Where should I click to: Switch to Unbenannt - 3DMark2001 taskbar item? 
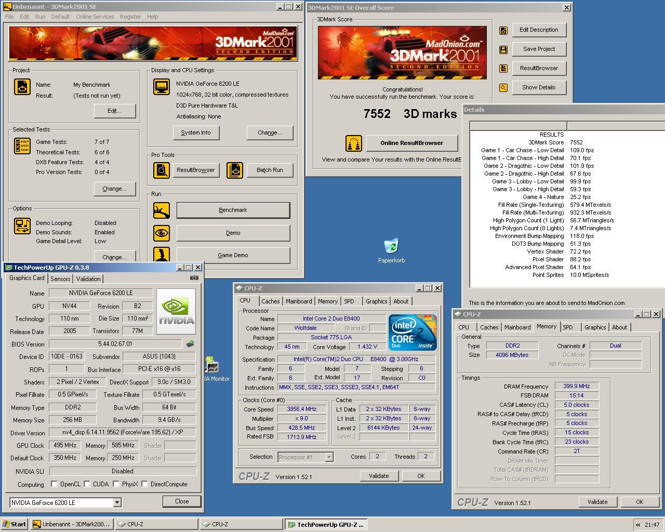pos(72,525)
